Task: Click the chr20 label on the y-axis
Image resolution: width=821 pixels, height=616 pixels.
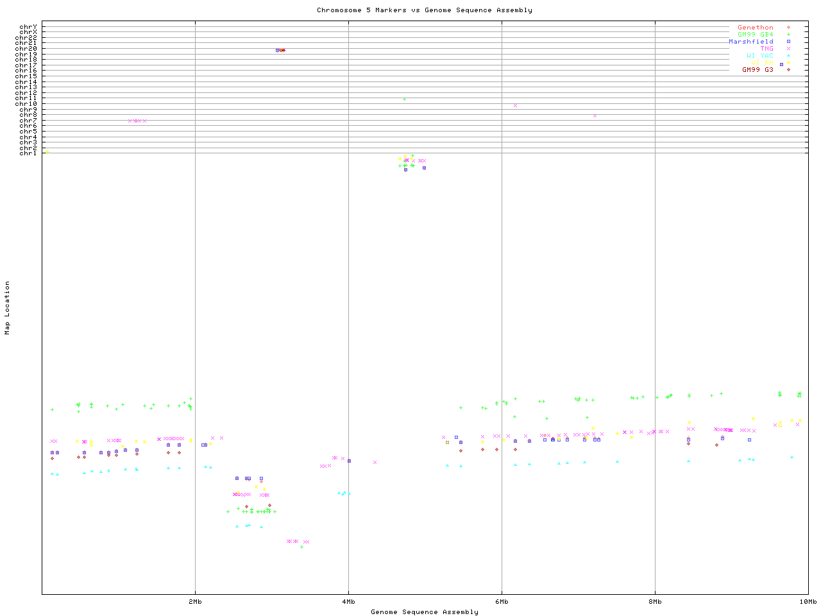Action: 26,49
